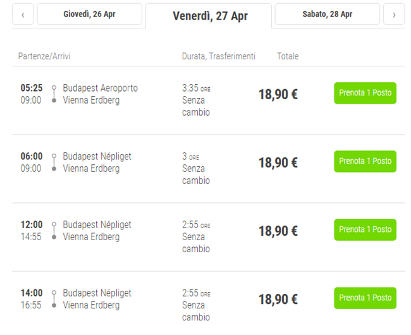Click Vienna Erdberg arrival in 14:00 trip
The height and width of the screenshot is (335, 411).
pos(91,305)
